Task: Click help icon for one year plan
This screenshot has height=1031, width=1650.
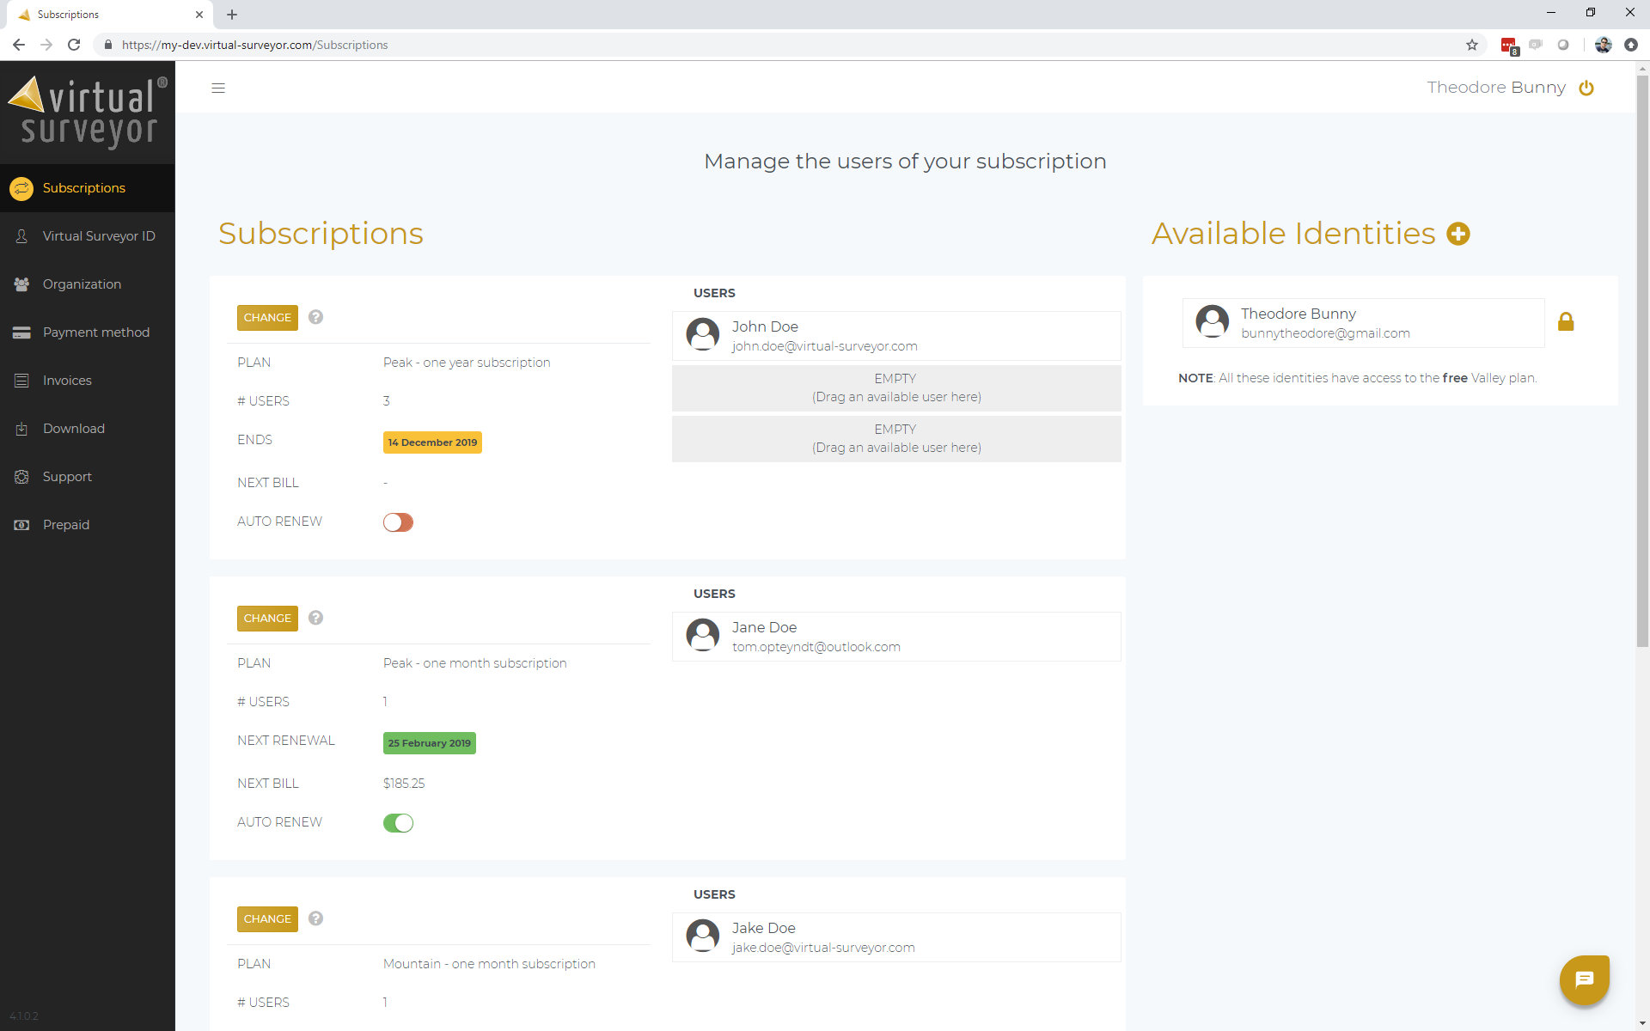Action: point(315,317)
